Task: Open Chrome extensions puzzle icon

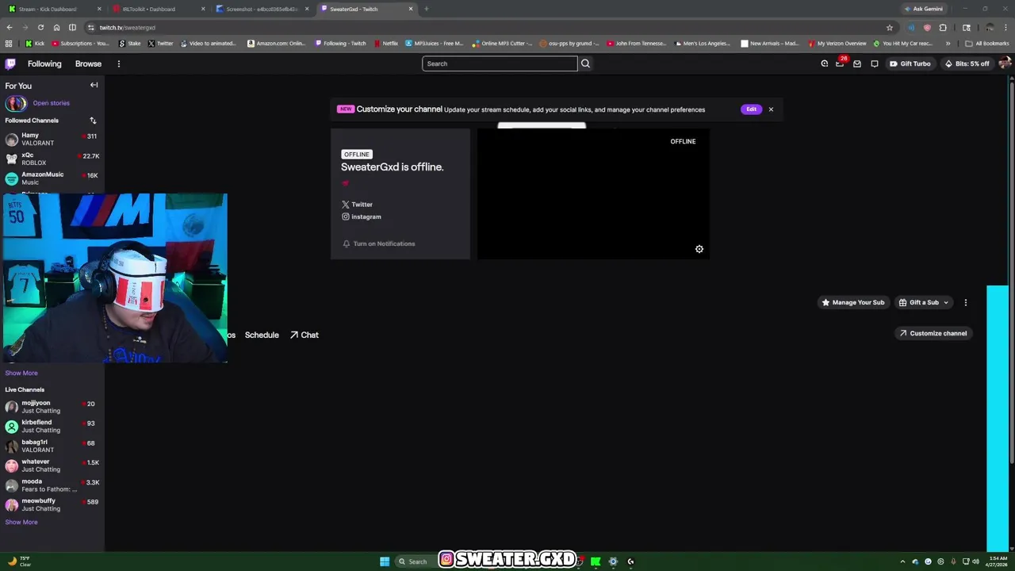Action: pyautogui.click(x=943, y=27)
